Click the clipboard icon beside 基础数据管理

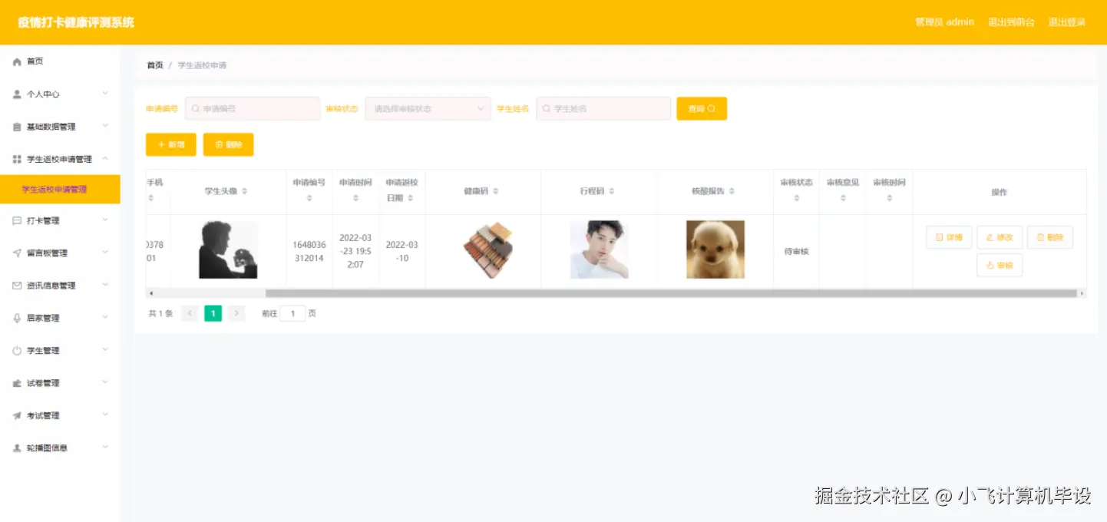coord(17,127)
